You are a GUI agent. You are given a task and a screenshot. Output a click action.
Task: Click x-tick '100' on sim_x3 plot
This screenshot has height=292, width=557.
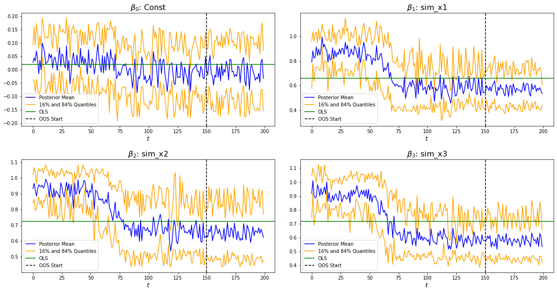pyautogui.click(x=427, y=277)
